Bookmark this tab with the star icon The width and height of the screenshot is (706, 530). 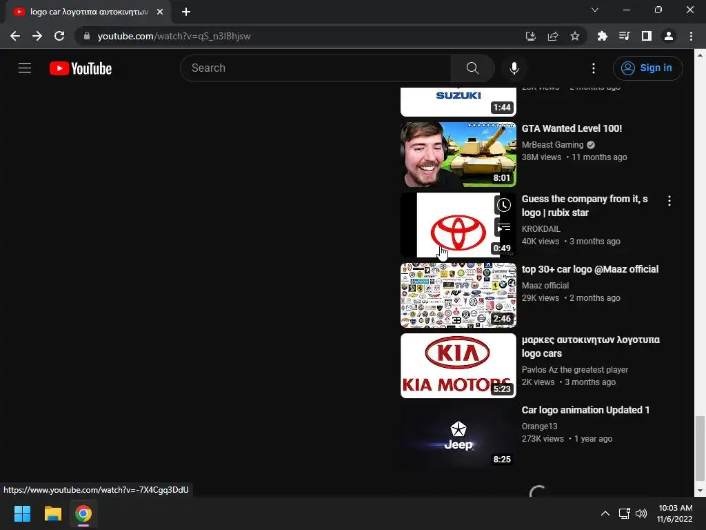tap(574, 36)
